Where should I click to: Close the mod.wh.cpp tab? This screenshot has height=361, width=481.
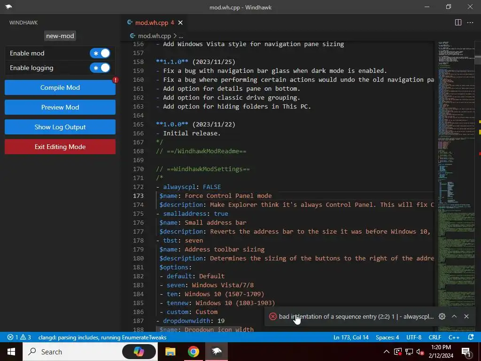(x=180, y=23)
